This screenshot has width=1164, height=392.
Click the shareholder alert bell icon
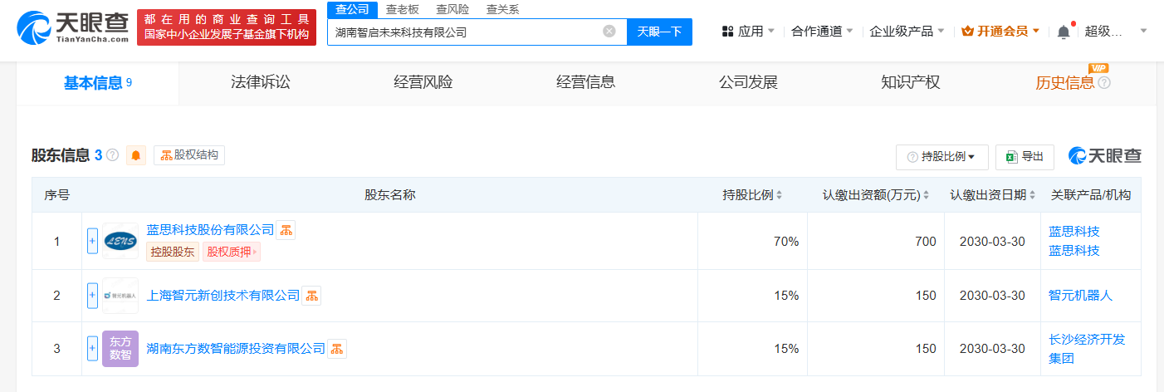136,155
